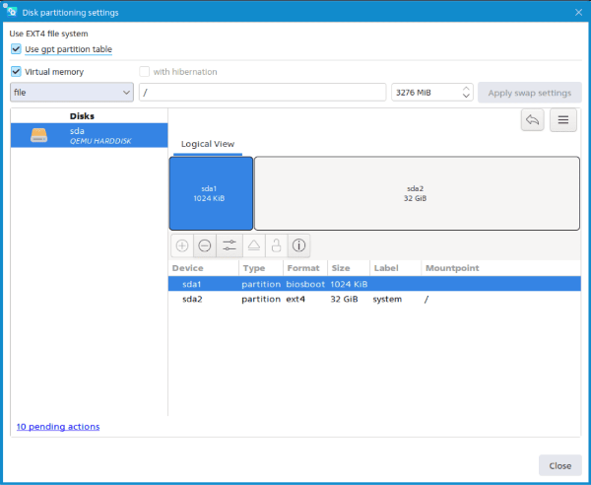Increase swap size with up arrow
The width and height of the screenshot is (591, 485).
[466, 89]
